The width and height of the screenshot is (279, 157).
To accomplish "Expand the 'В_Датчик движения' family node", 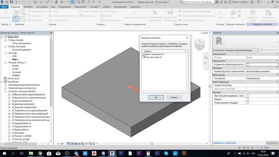I will coord(9,101).
